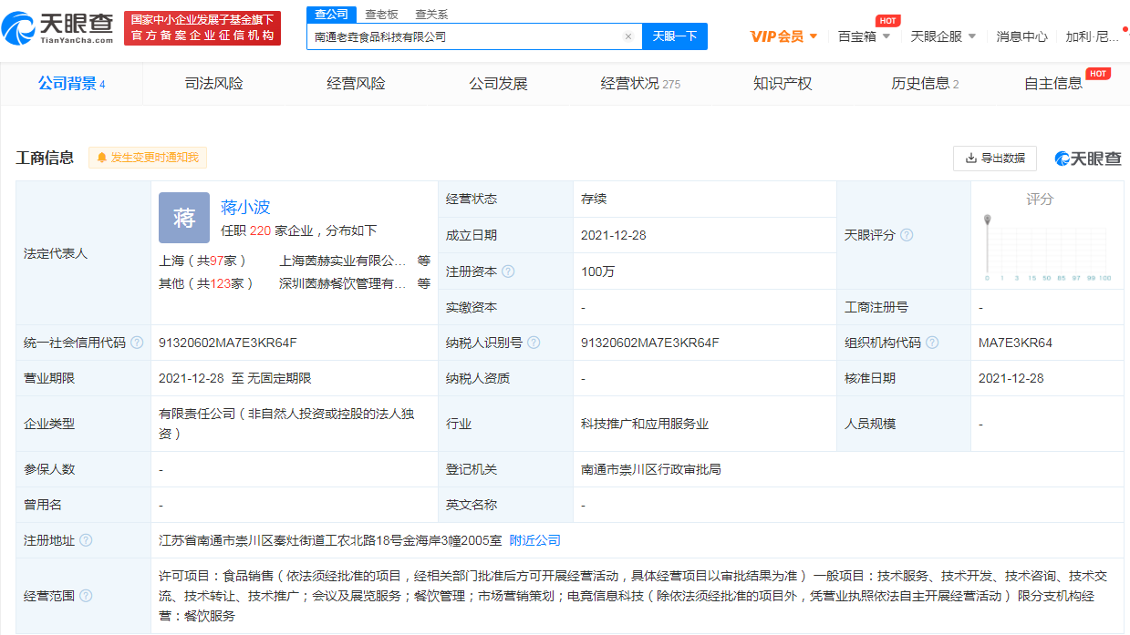Click the help icon next to 纳税人识别号
The height and width of the screenshot is (635, 1130).
pyautogui.click(x=534, y=343)
